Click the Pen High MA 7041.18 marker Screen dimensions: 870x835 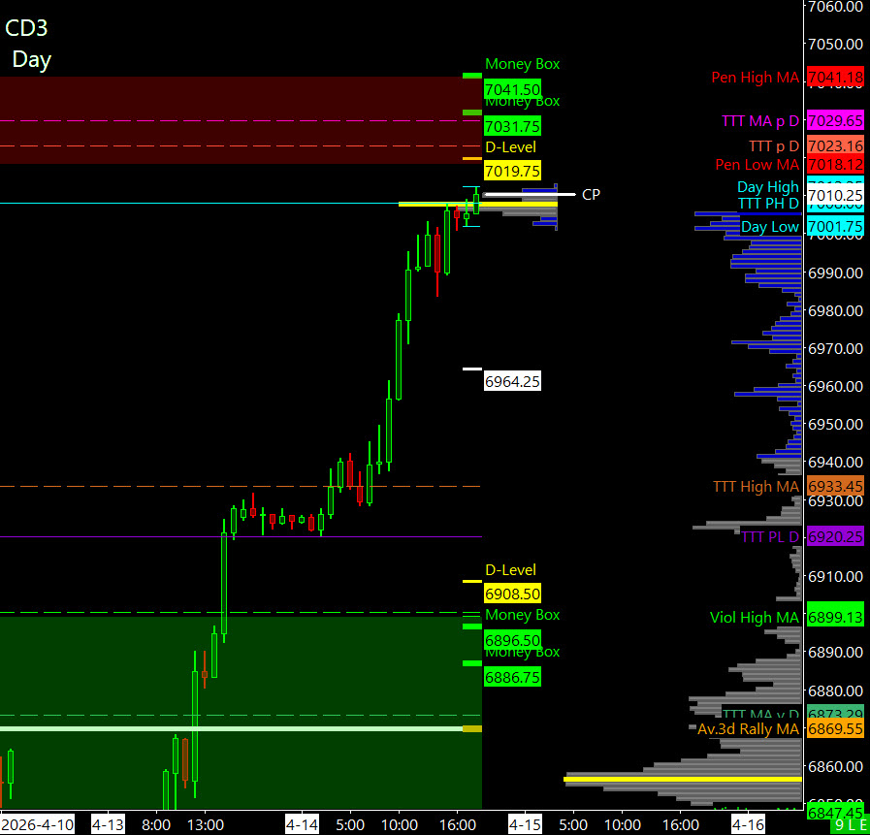834,78
